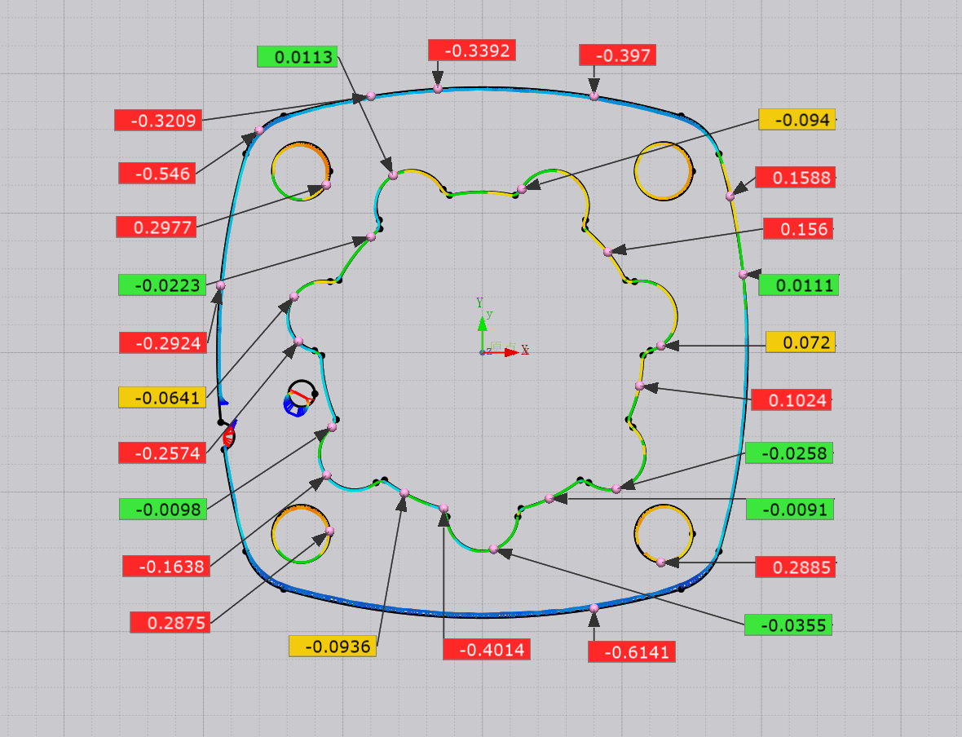Select the red -0.546 deviation label
Screen dimensions: 962x737
point(157,173)
